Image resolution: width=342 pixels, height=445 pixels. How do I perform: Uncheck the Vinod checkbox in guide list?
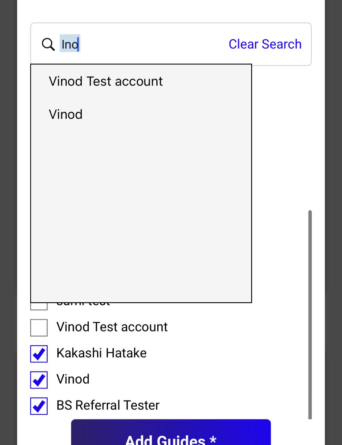[39, 380]
